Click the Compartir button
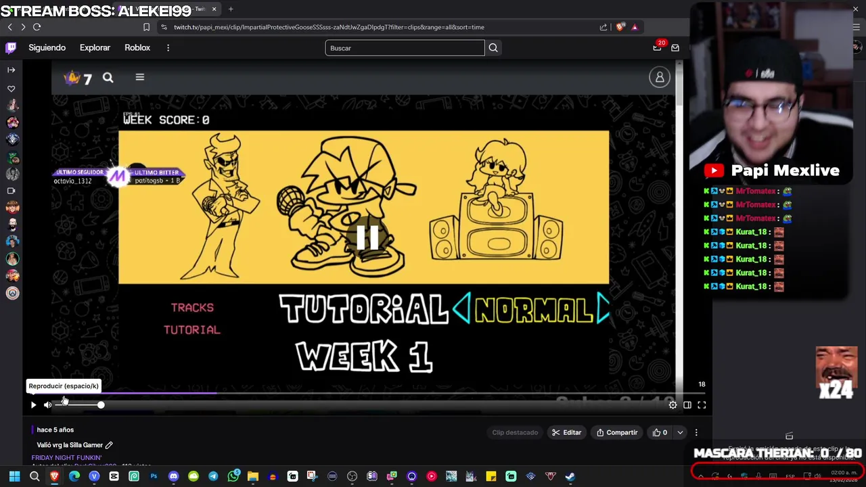The height and width of the screenshot is (487, 866). coord(617,432)
